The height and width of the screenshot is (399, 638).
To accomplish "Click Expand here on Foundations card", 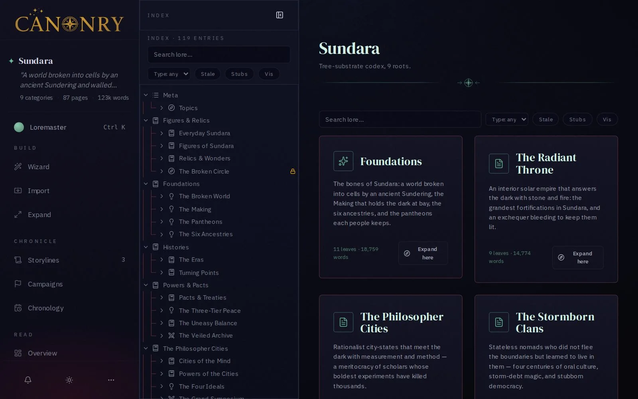I will click(x=423, y=253).
